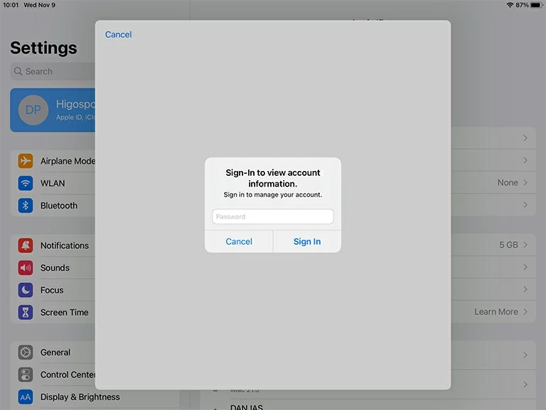Tap the Screen Time hourglass icon
Screen dimensions: 546x410
click(26, 312)
